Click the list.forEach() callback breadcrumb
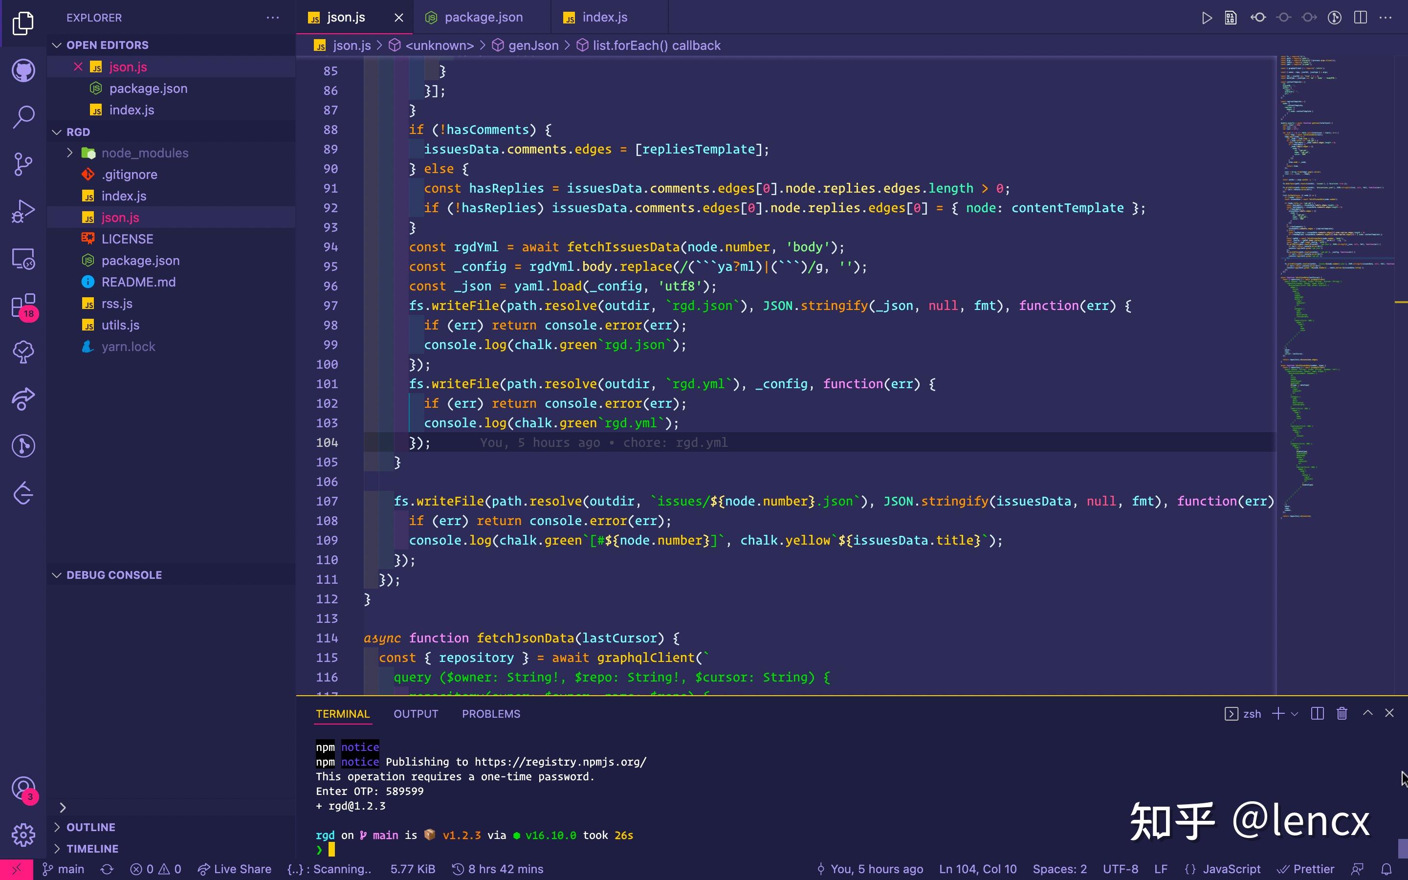 (x=649, y=45)
